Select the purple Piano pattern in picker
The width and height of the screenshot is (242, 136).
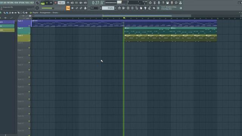click(7, 22)
